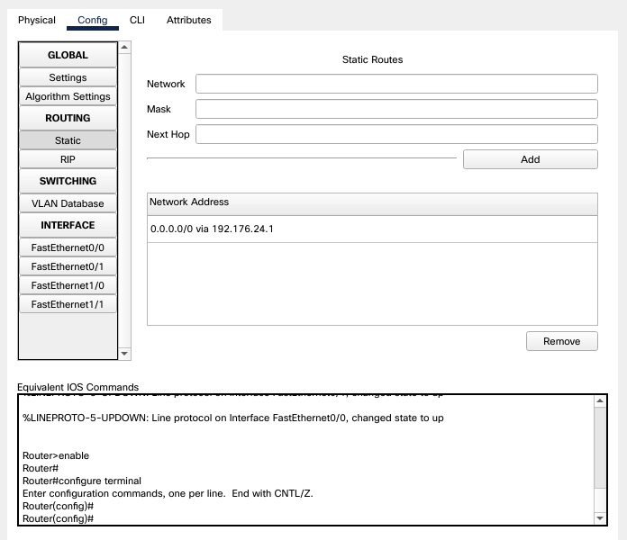627x540 pixels.
Task: Click the IOS commands scrollbar thumb
Action: (600, 447)
